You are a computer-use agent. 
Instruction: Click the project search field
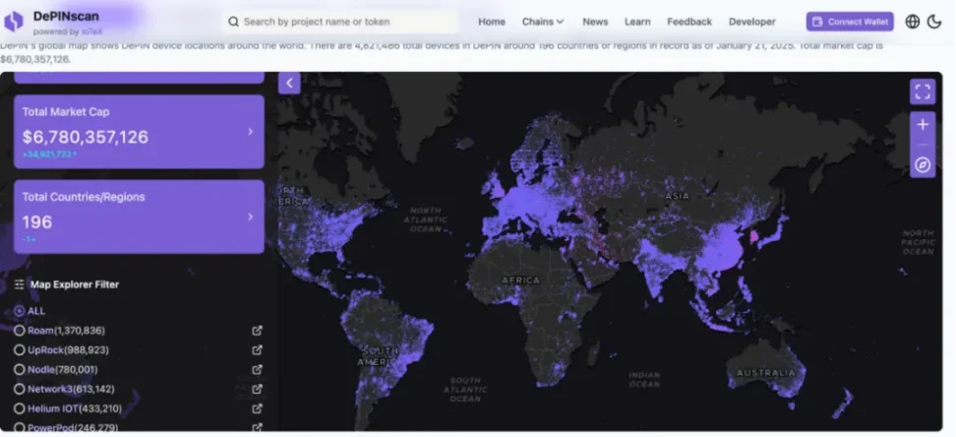[x=344, y=22]
